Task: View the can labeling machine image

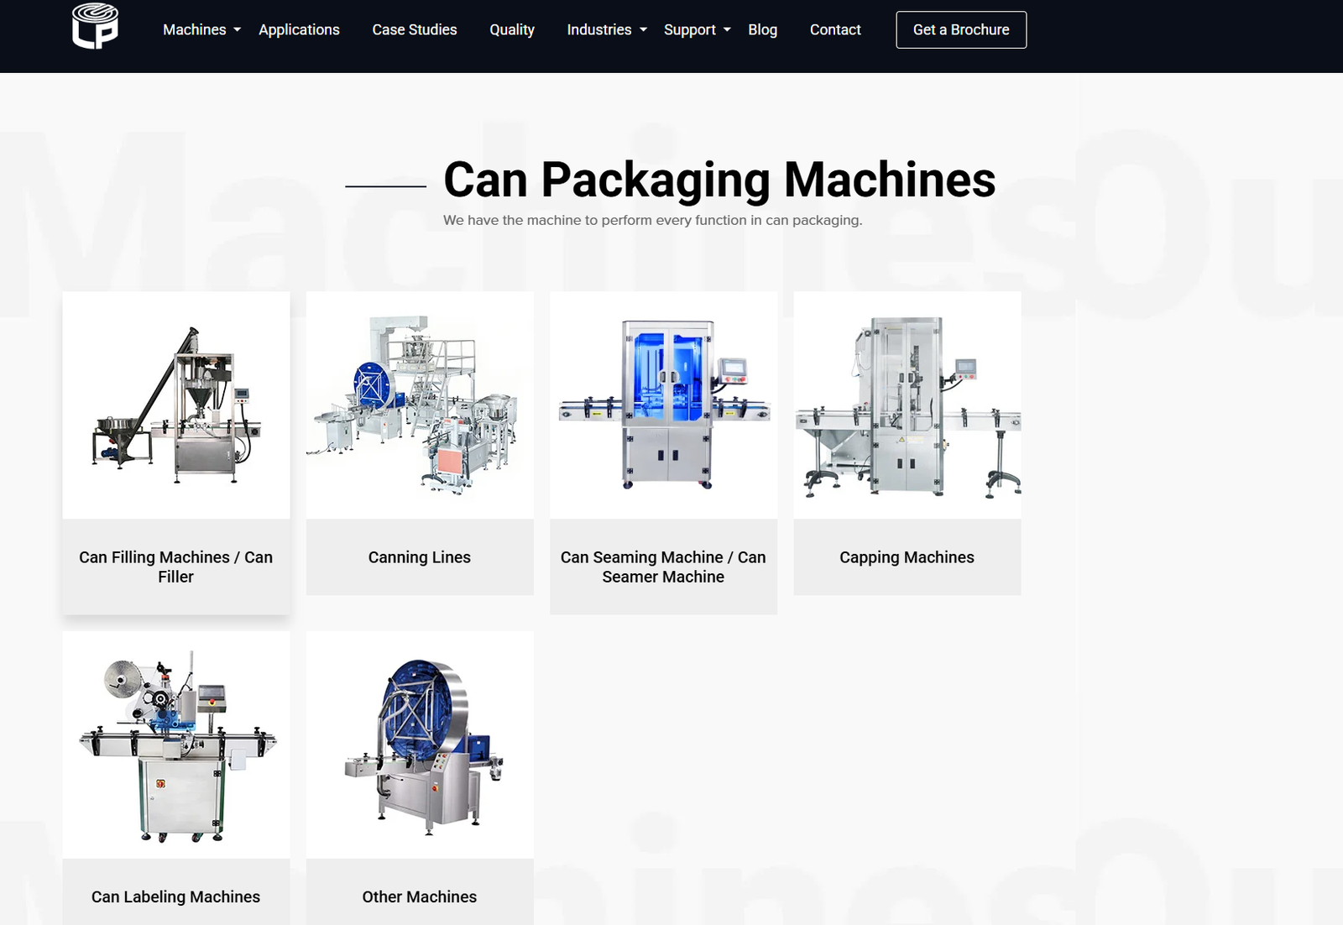Action: pyautogui.click(x=176, y=745)
